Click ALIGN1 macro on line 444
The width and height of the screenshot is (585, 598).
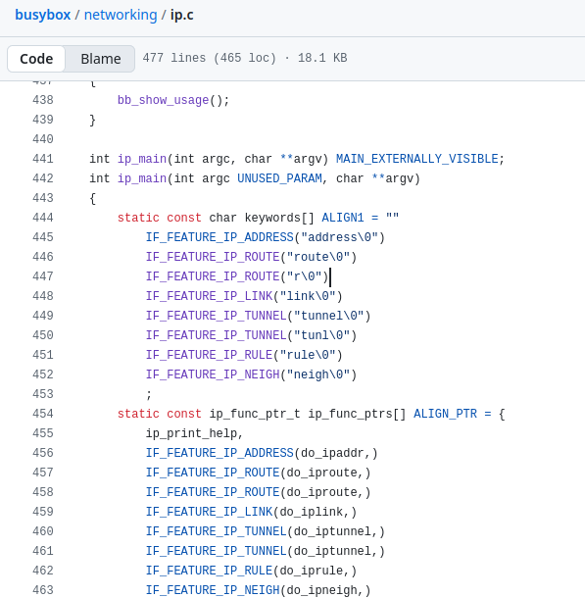343,218
